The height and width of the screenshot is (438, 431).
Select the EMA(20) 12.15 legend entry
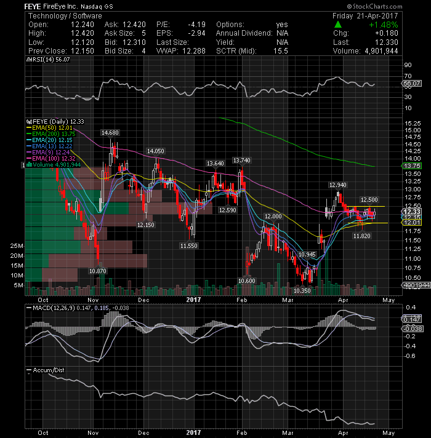pos(49,140)
